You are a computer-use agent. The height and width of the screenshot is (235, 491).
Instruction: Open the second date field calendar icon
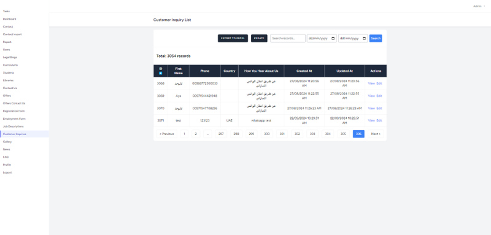(x=364, y=39)
